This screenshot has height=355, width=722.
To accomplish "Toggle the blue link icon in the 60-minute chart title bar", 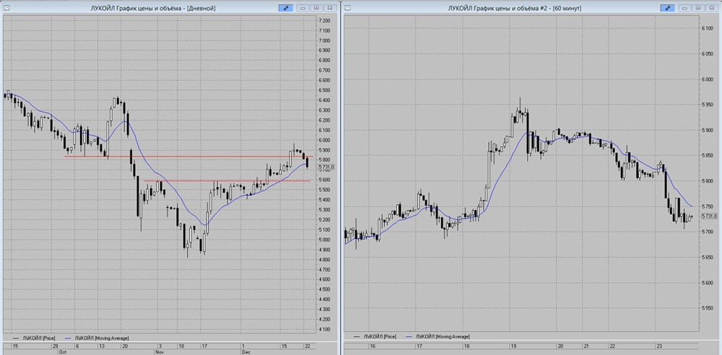I will pyautogui.click(x=666, y=8).
